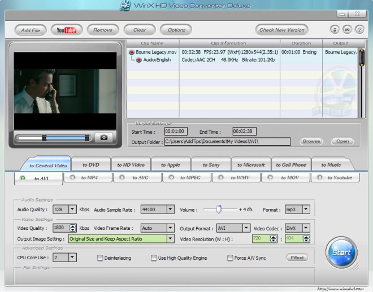Switch to the to DVD tab

(91, 165)
